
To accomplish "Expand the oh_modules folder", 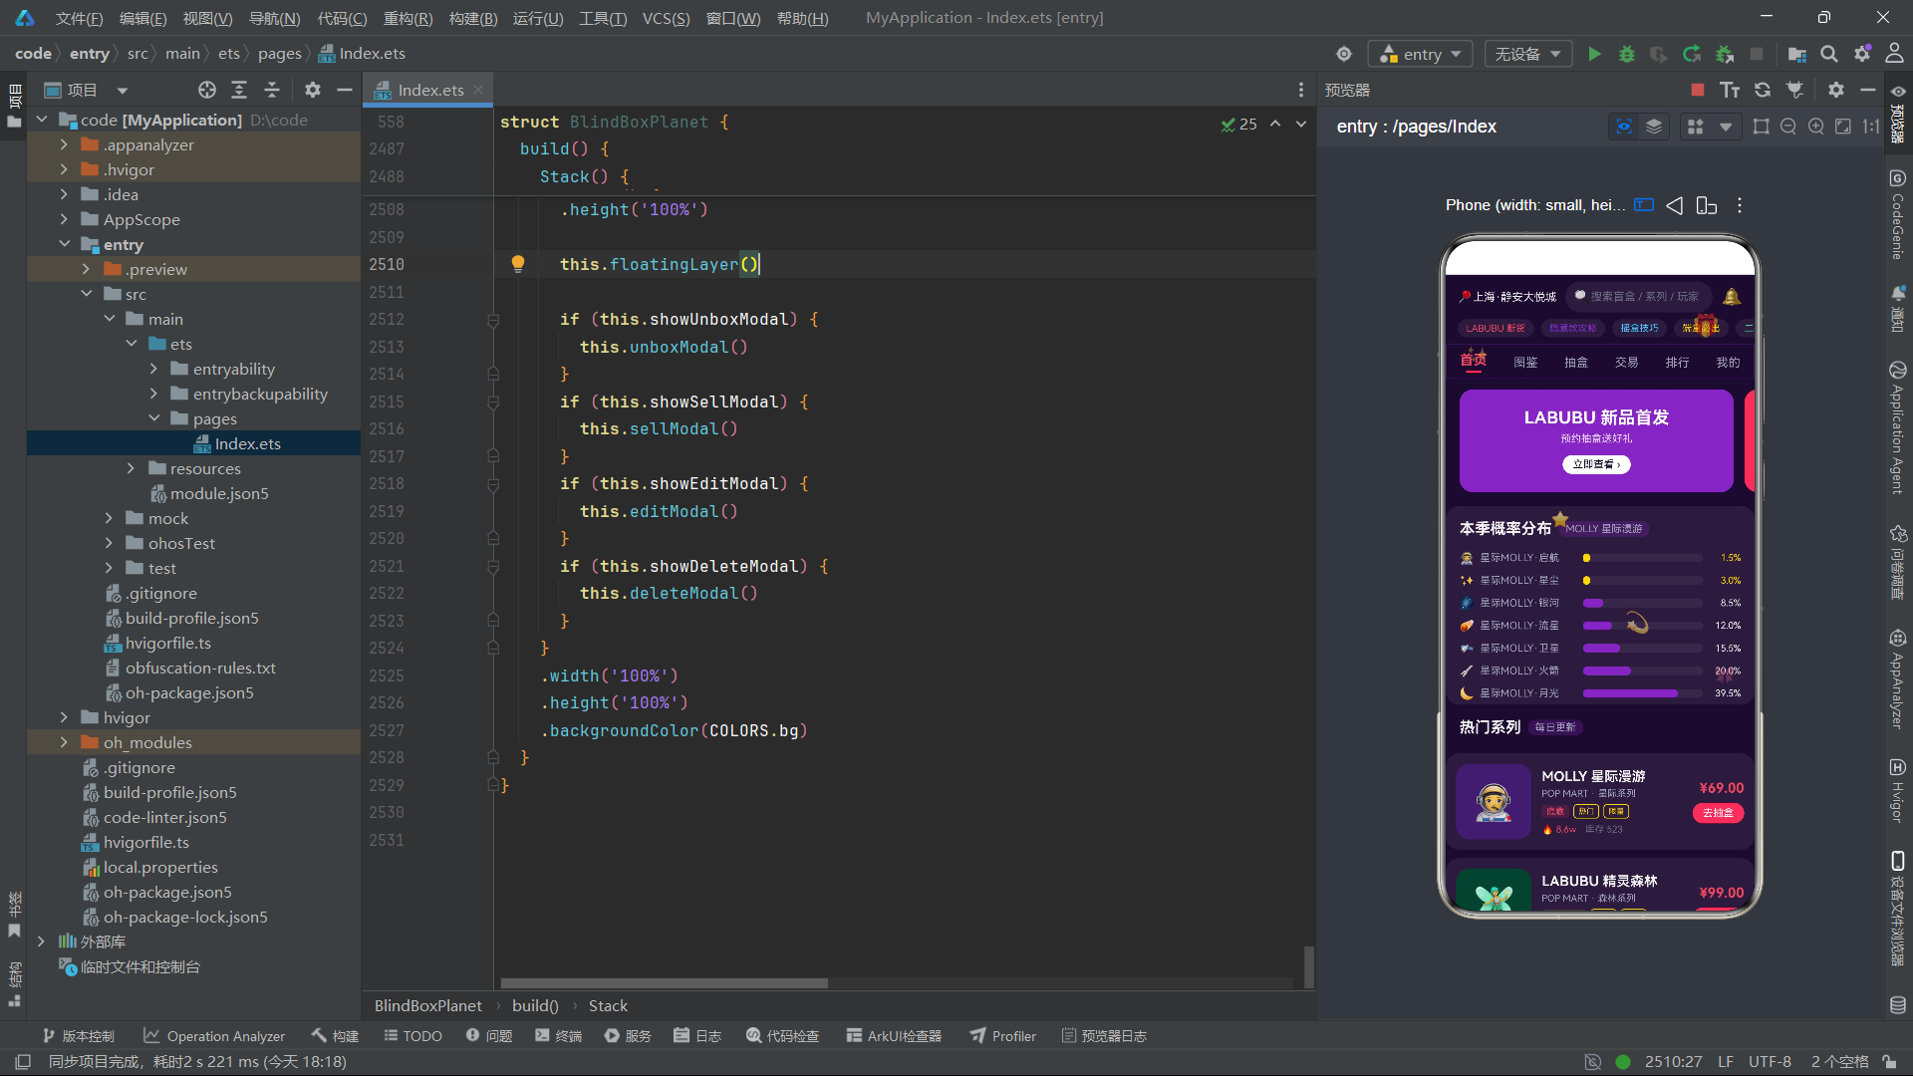I will click(65, 742).
